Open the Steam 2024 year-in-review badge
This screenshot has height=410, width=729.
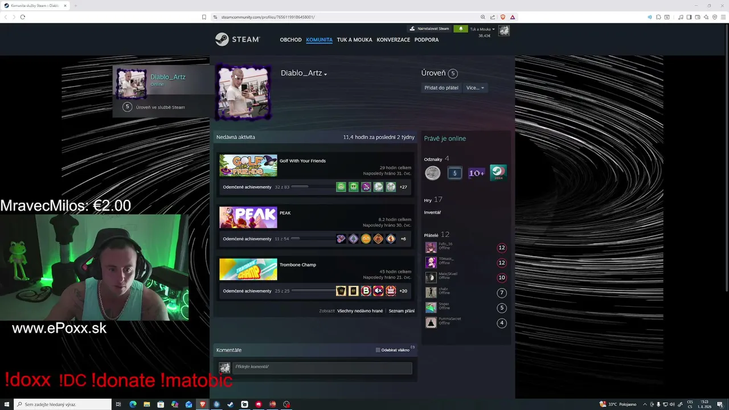[x=498, y=173]
